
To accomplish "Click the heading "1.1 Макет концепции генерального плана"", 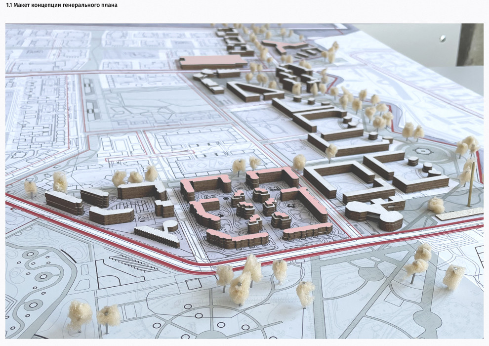I will (x=62, y=5).
